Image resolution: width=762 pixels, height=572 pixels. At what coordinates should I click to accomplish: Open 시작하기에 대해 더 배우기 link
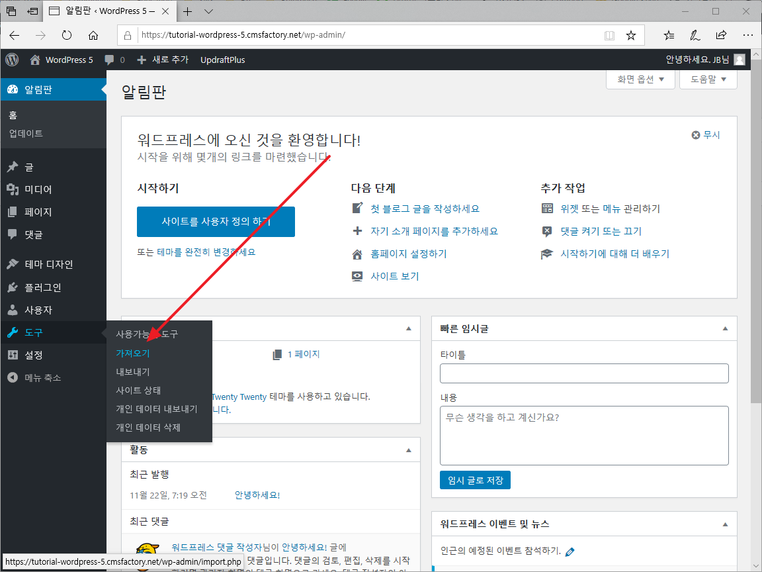614,254
